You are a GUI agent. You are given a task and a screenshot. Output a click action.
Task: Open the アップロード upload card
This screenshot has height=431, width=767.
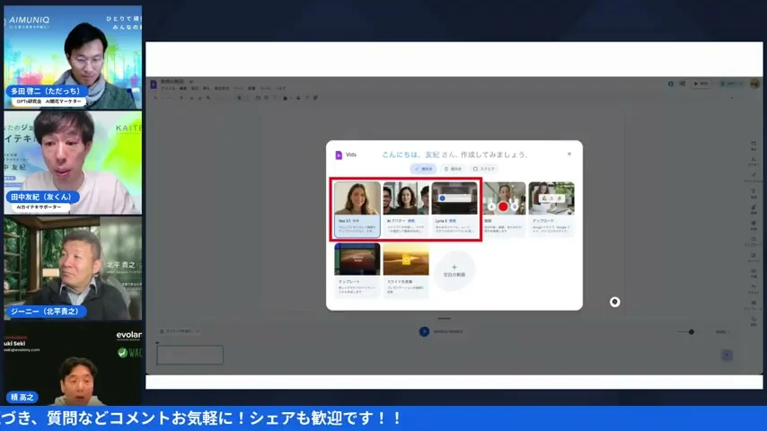pos(551,209)
